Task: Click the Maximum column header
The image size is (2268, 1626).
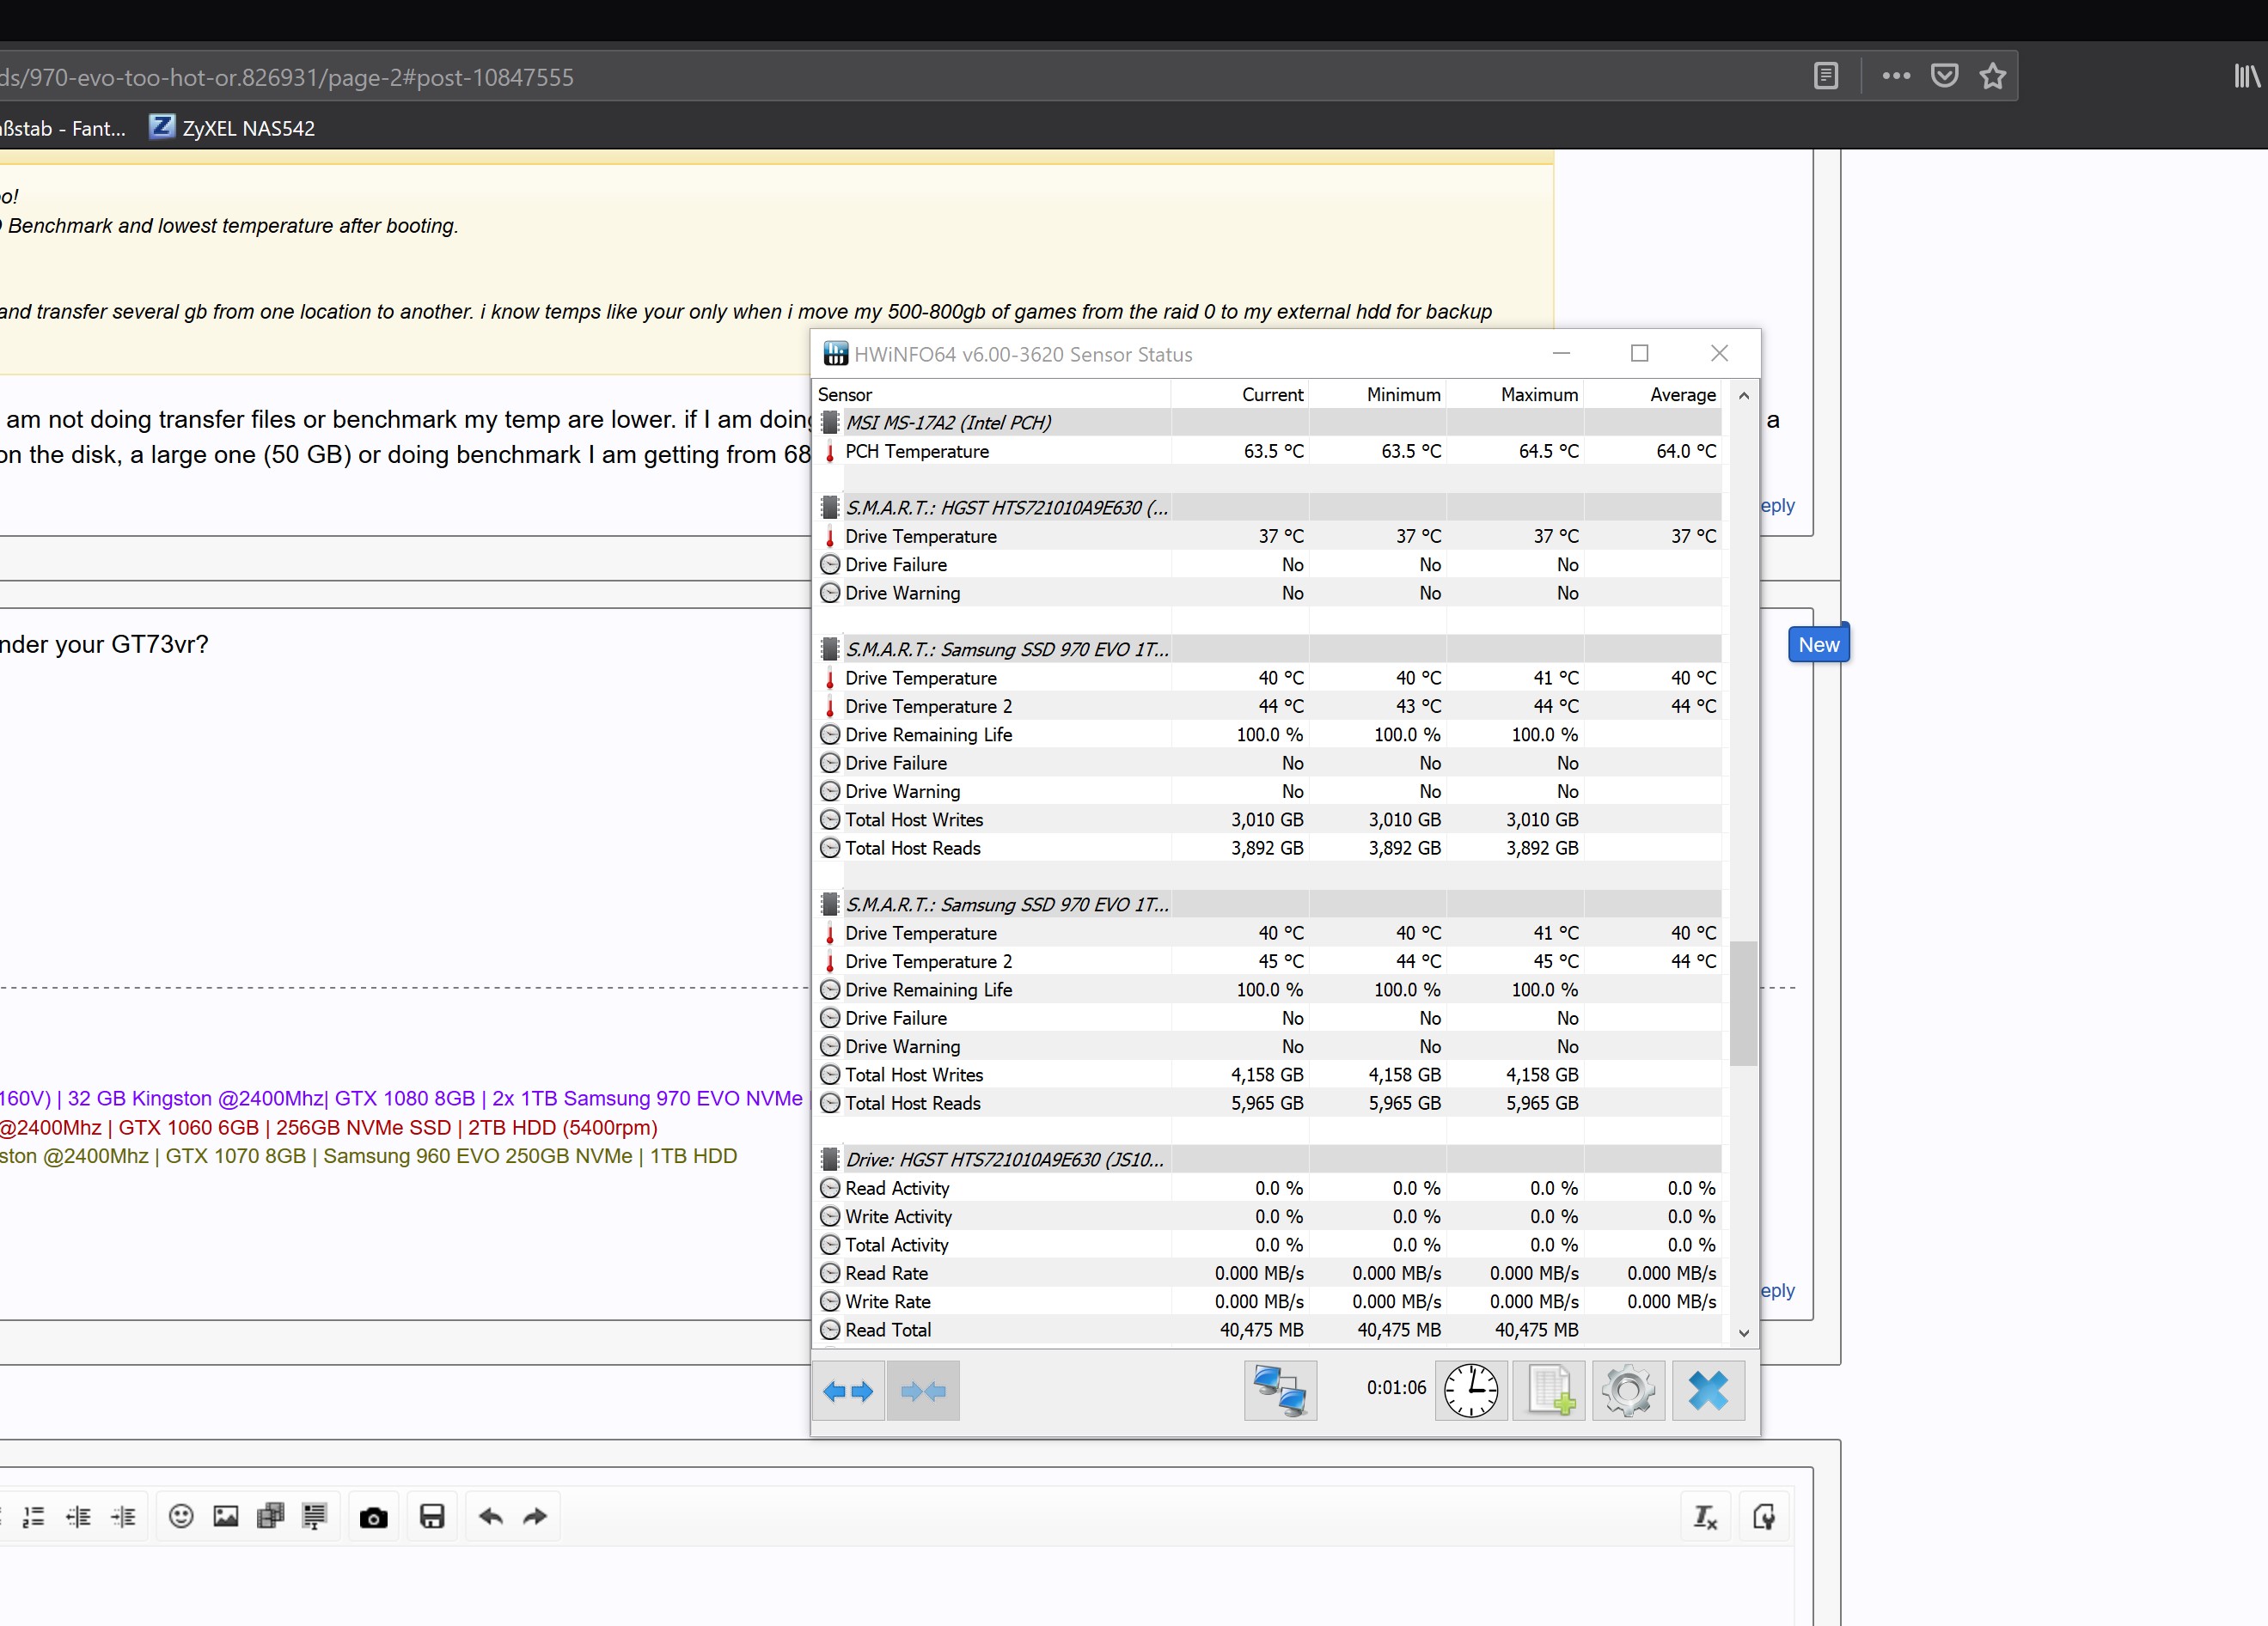Action: (x=1515, y=395)
